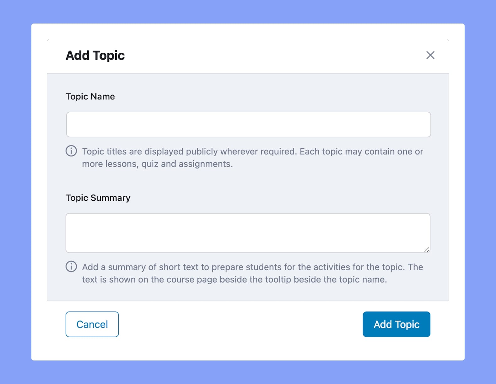The image size is (496, 384).
Task: Focus the Topic Summary text area
Action: click(248, 233)
